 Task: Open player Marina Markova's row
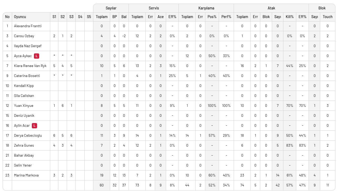(x=26, y=175)
